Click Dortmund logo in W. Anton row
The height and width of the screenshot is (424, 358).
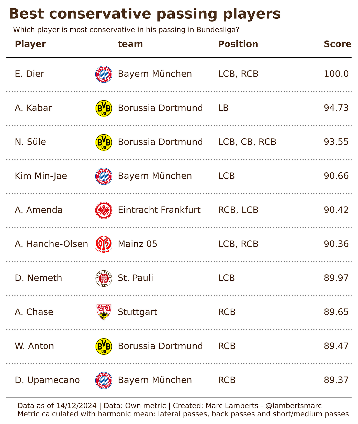104,346
